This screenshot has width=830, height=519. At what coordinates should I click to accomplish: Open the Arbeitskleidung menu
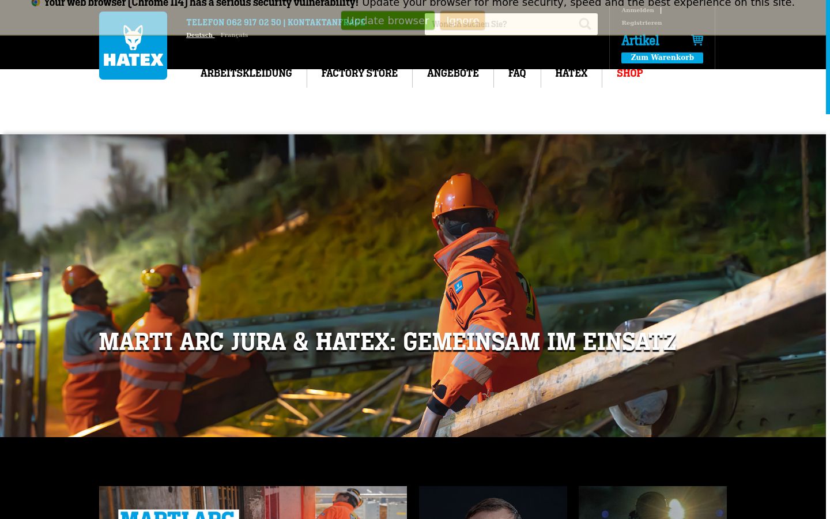point(246,73)
